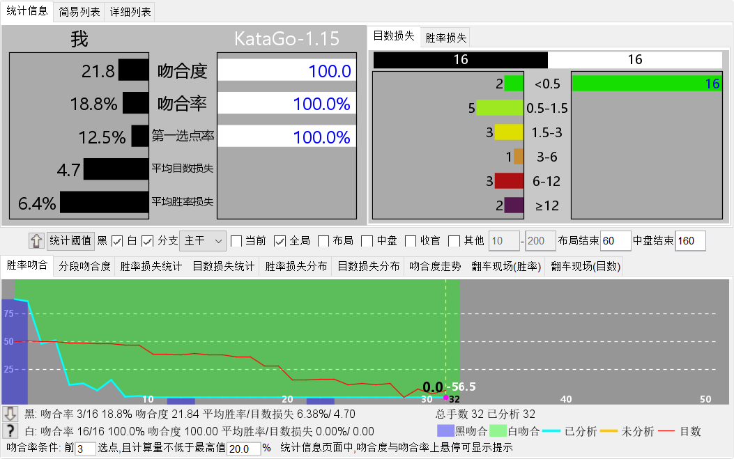Image resolution: width=734 pixels, height=459 pixels.
Task: Toggle the 白 checkbox
Action: coord(147,241)
